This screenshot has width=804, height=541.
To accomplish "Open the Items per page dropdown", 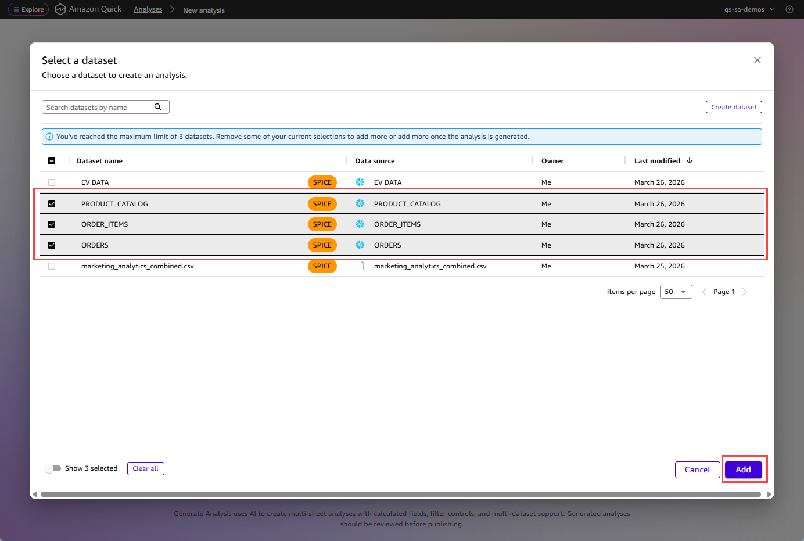I will 676,291.
